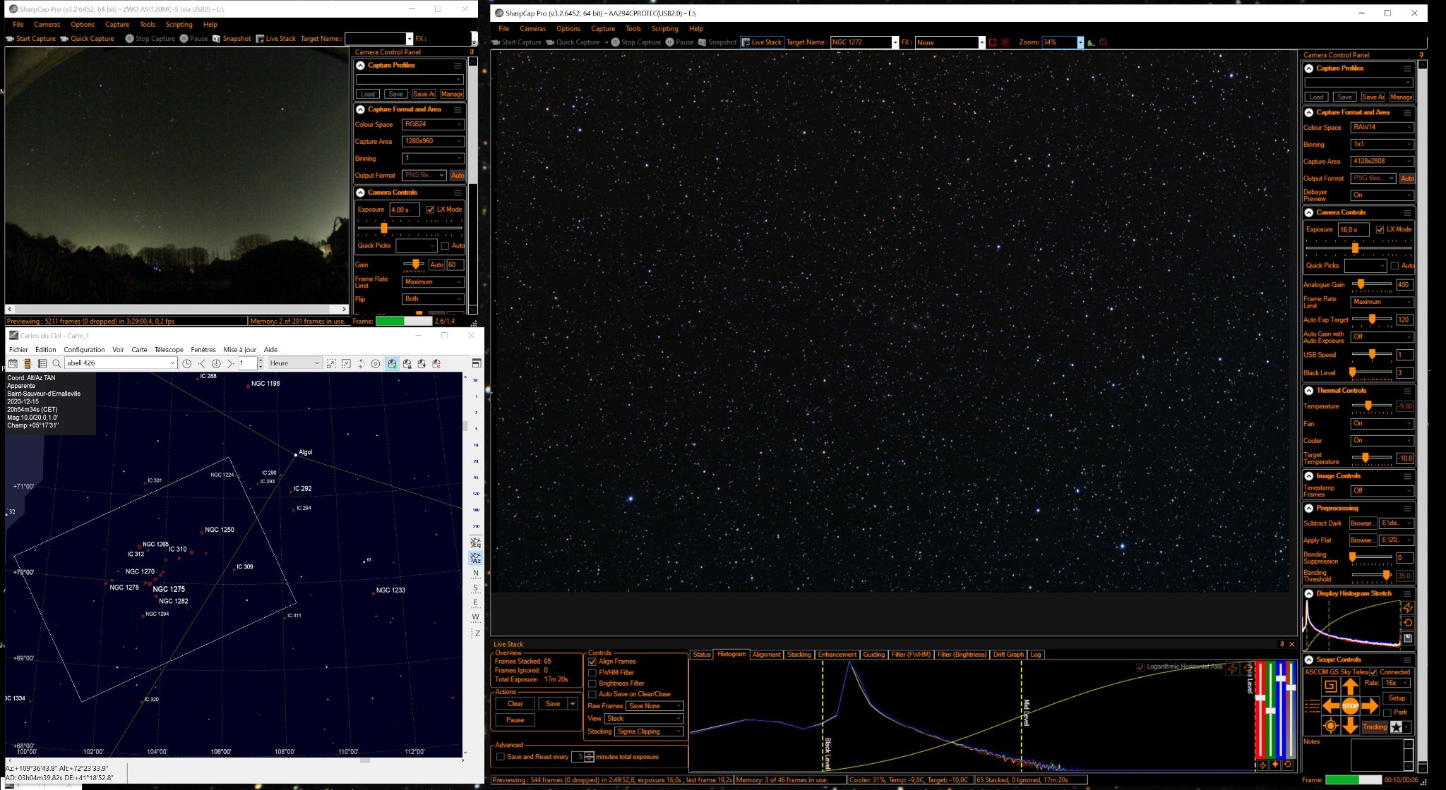
Task: Click the Save button in Live Stack Actions
Action: 553,704
